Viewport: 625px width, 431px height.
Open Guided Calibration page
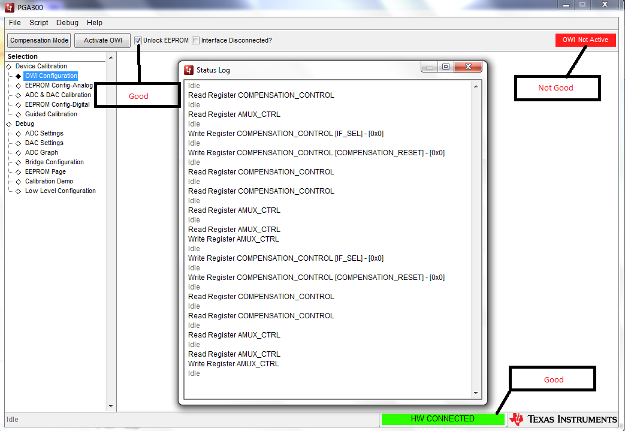(51, 114)
